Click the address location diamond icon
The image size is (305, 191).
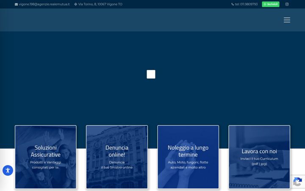[x=76, y=4]
